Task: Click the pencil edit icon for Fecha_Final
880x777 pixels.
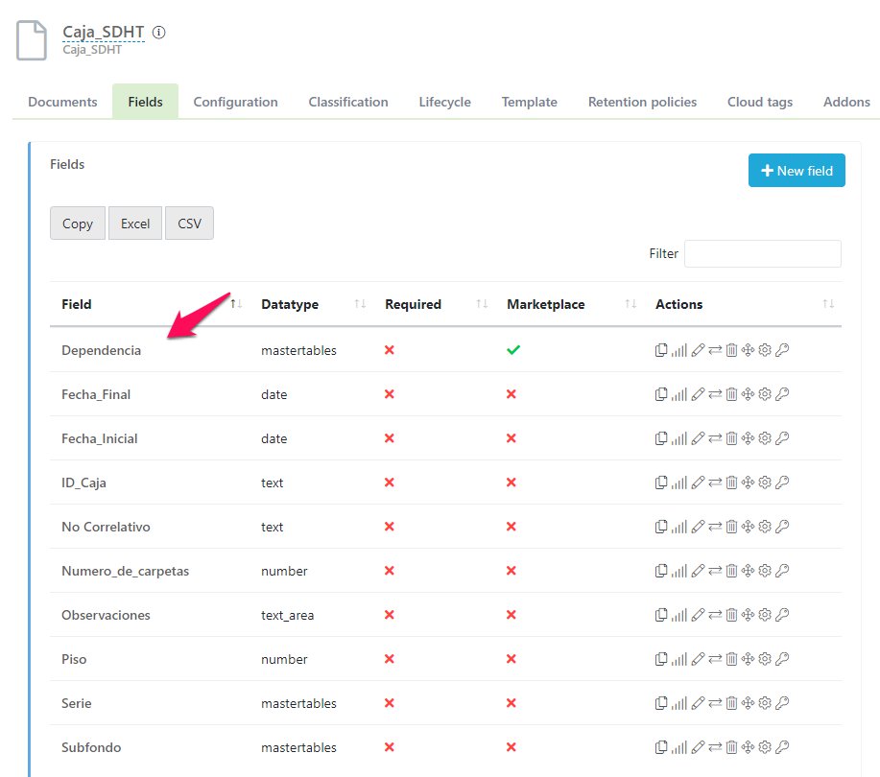Action: [698, 394]
